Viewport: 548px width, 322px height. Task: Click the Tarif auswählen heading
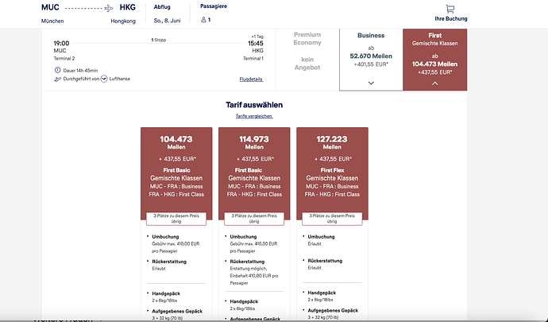254,105
